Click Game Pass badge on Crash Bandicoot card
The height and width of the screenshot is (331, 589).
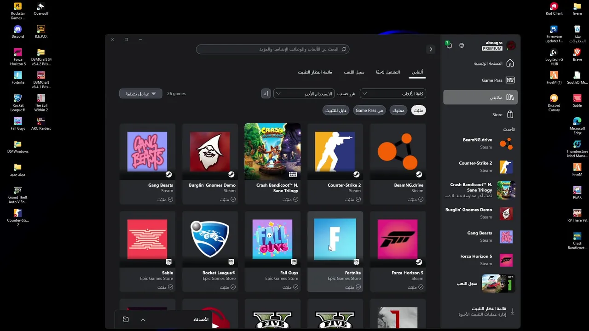click(x=293, y=174)
